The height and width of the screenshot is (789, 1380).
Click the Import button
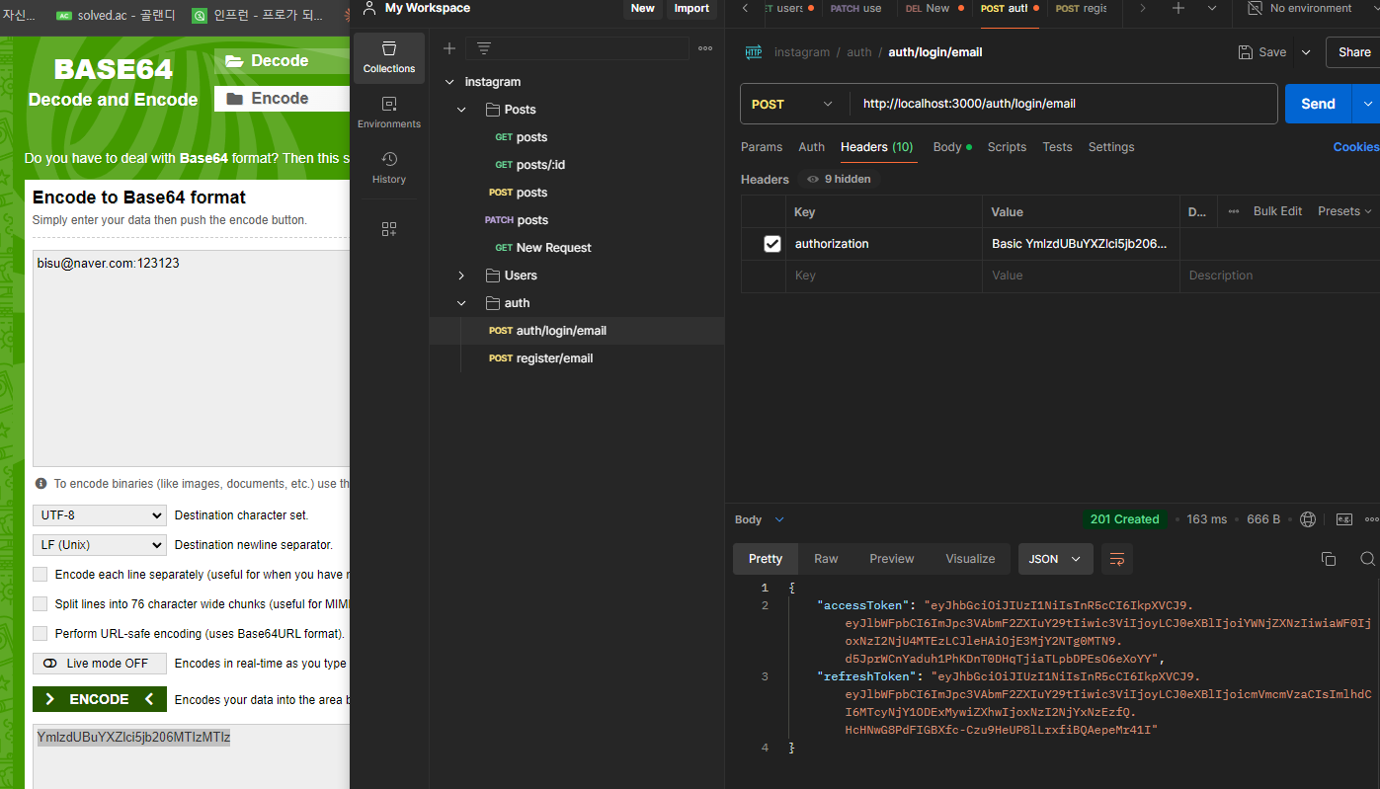(x=691, y=8)
